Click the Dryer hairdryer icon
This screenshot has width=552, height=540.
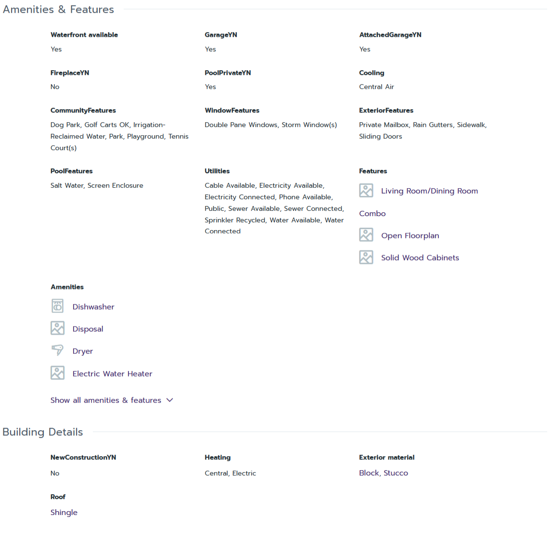click(x=57, y=350)
